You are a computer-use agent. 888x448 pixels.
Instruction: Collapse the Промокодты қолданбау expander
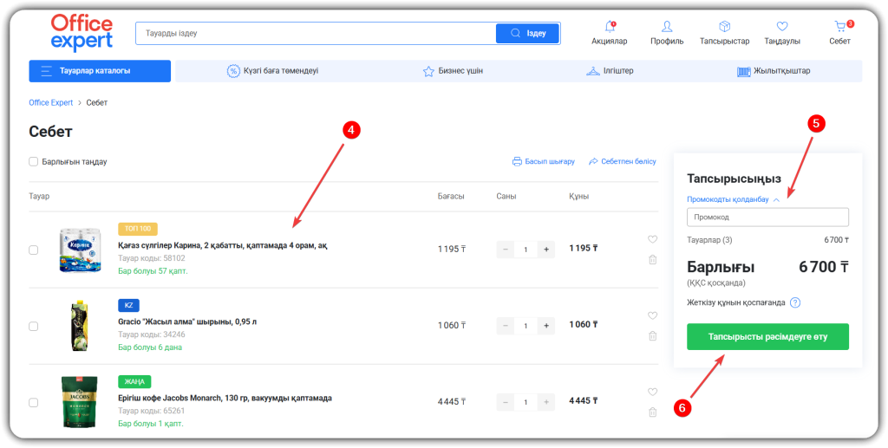734,199
